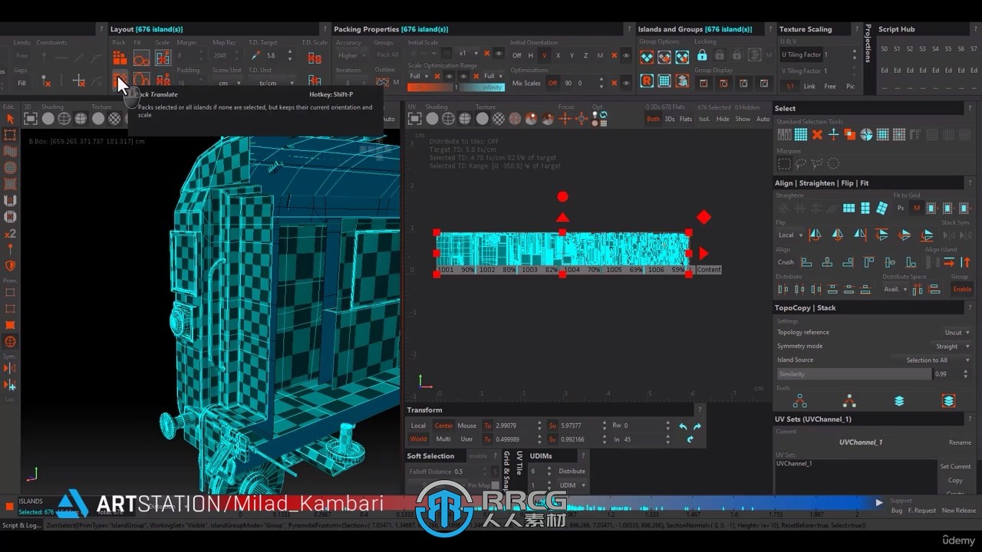
Task: Click the Align Island right arrow icon
Action: 949,262
